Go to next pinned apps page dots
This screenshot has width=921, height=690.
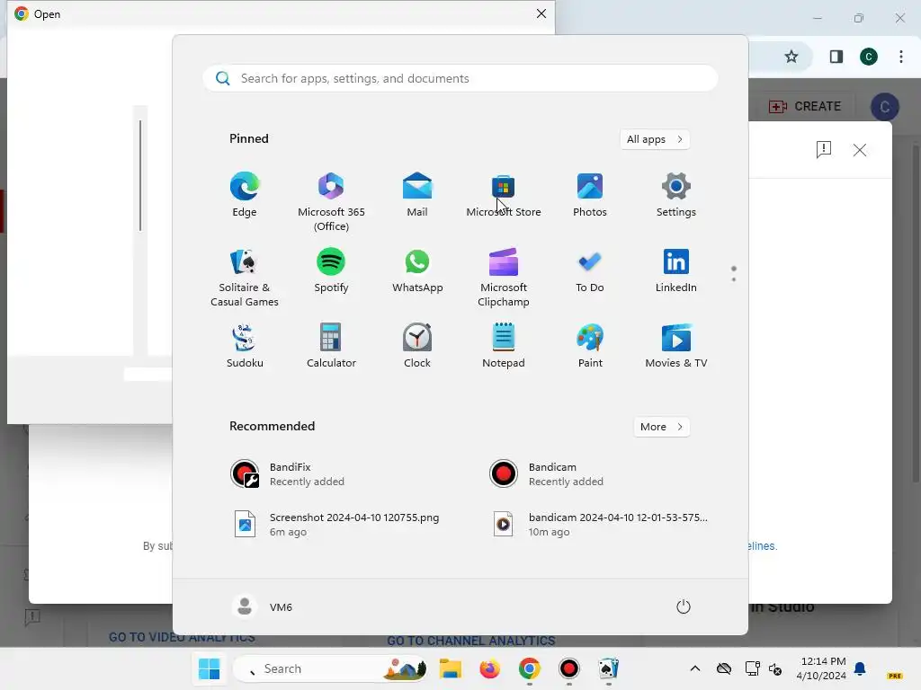(x=734, y=274)
